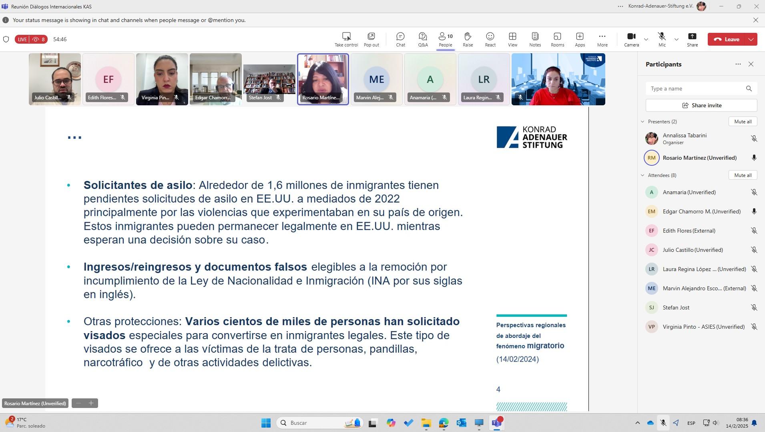Viewport: 765px width, 432px height.
Task: Click the Type a name search field
Action: tap(696, 88)
